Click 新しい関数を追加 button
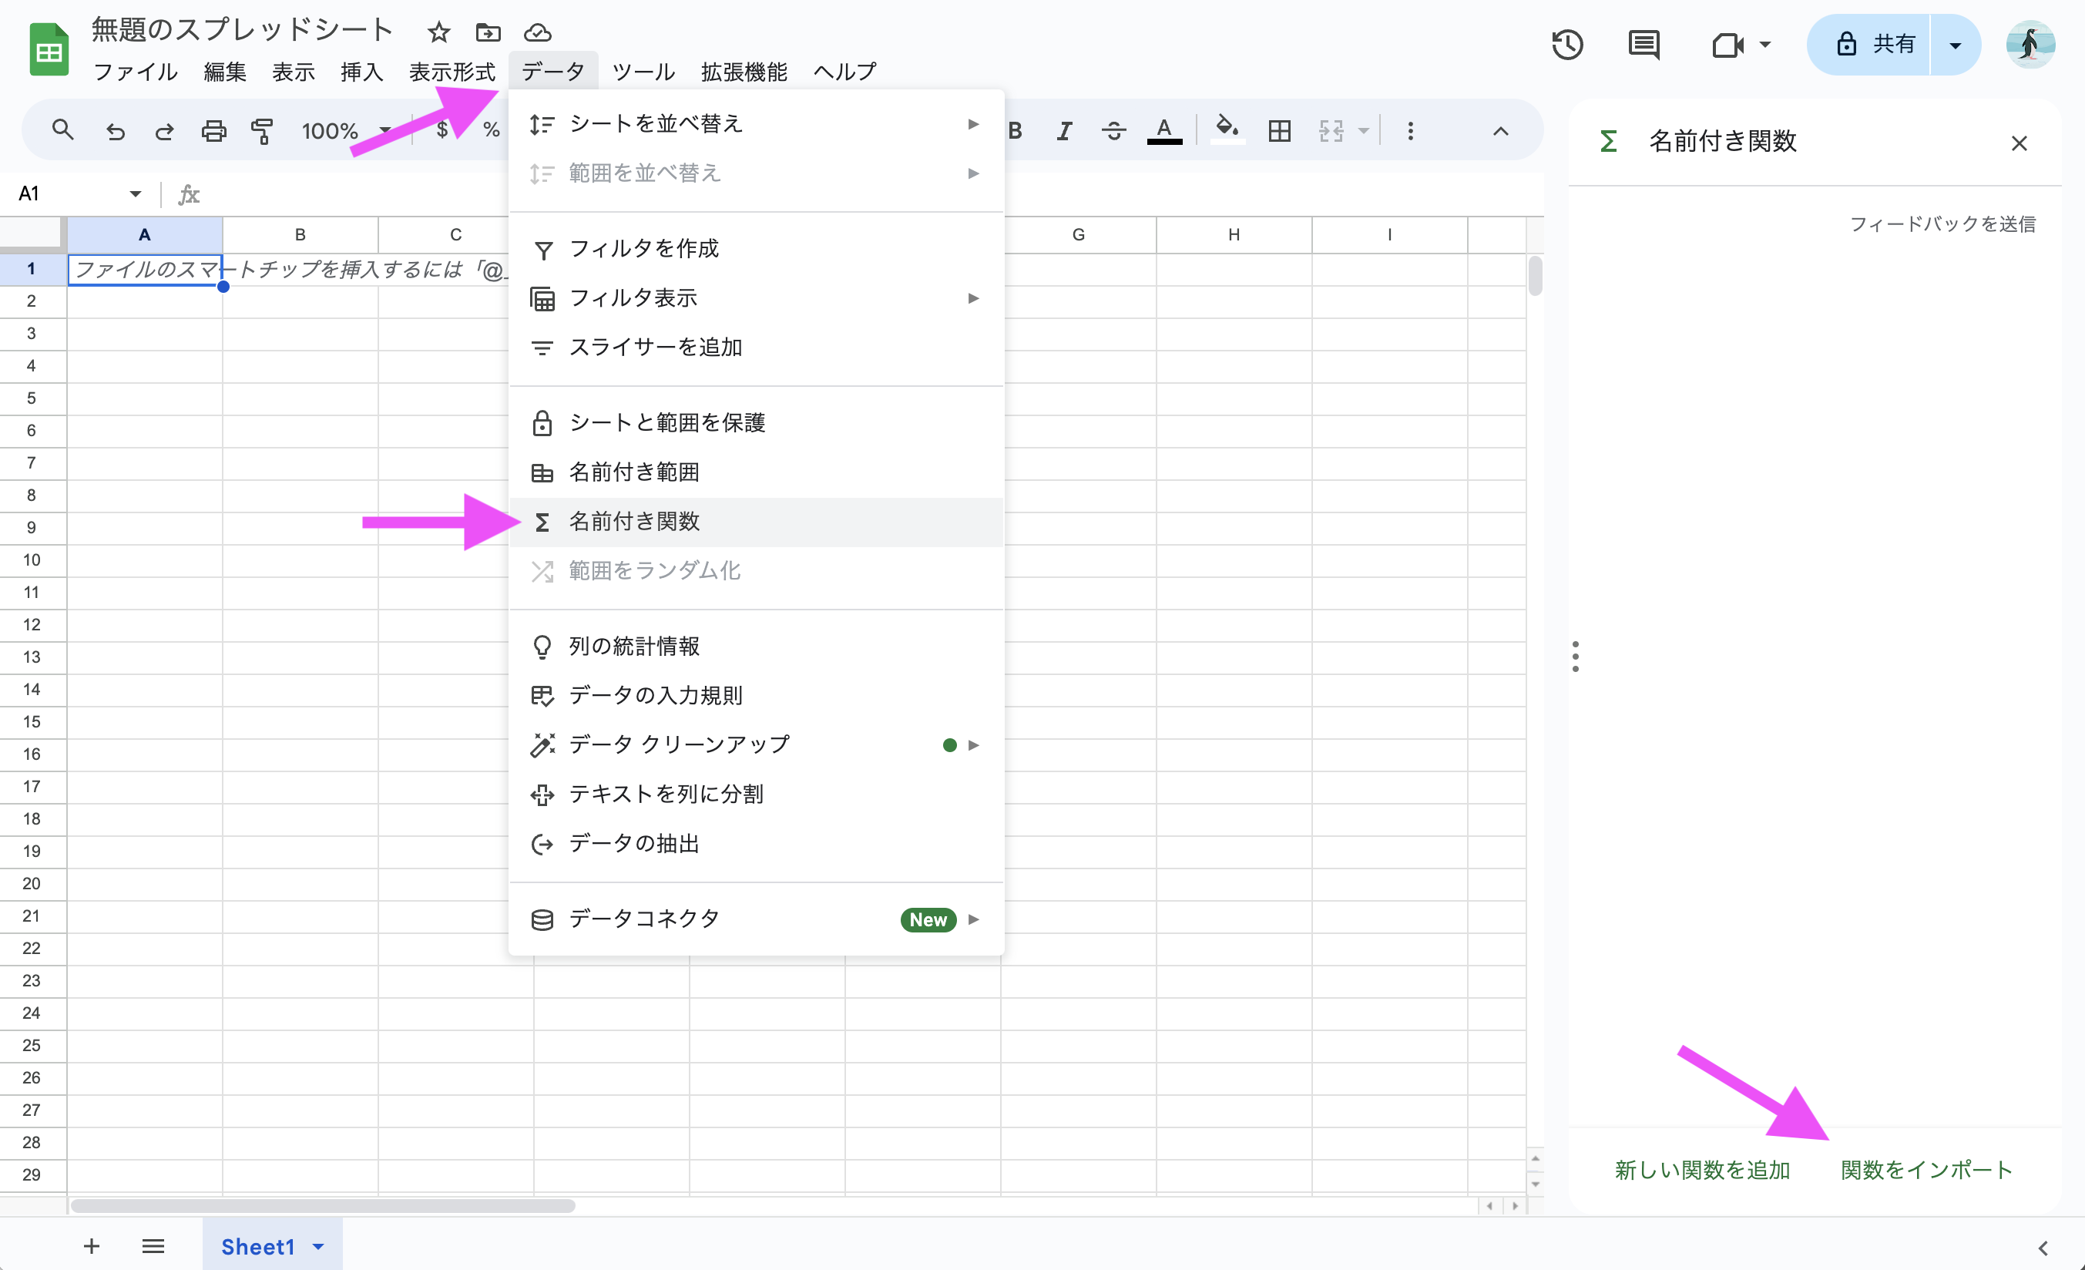Viewport: 2085px width, 1270px height. click(1702, 1170)
